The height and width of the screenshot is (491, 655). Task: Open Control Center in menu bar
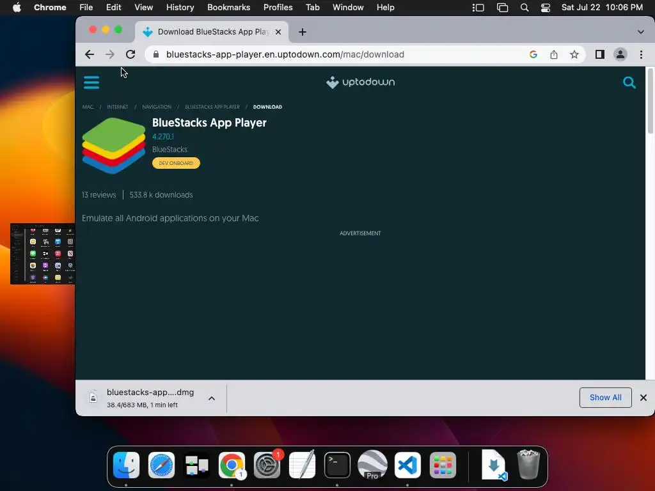point(545,8)
